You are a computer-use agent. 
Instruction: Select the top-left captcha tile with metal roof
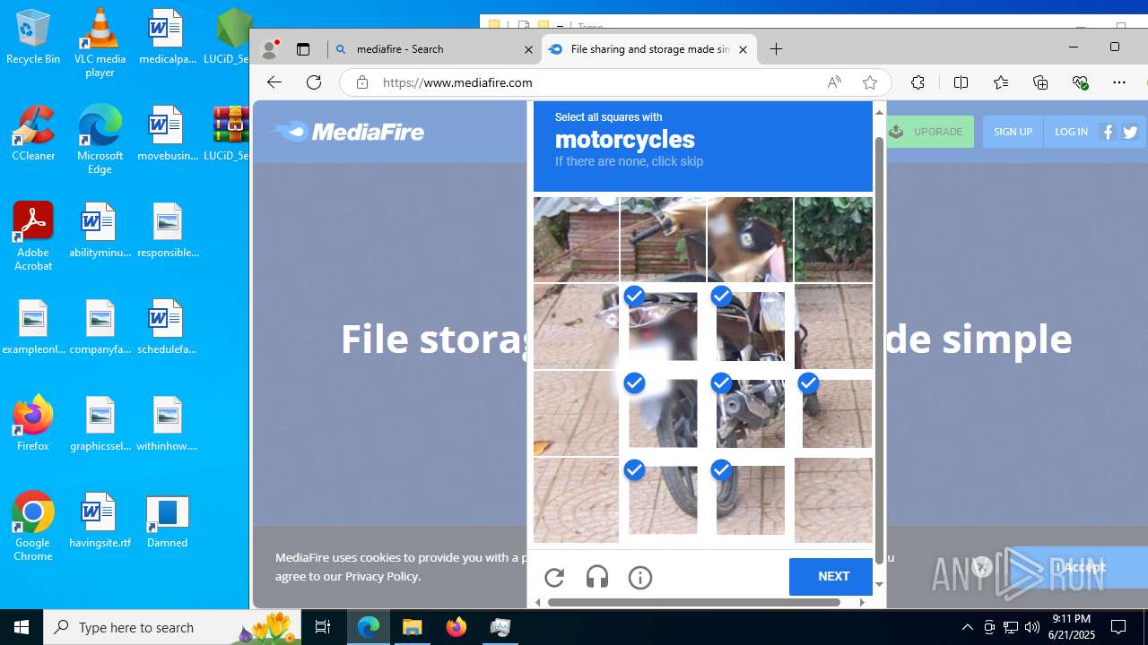click(576, 239)
